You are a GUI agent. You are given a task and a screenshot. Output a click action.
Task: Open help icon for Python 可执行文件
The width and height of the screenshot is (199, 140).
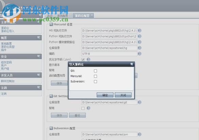139,36
